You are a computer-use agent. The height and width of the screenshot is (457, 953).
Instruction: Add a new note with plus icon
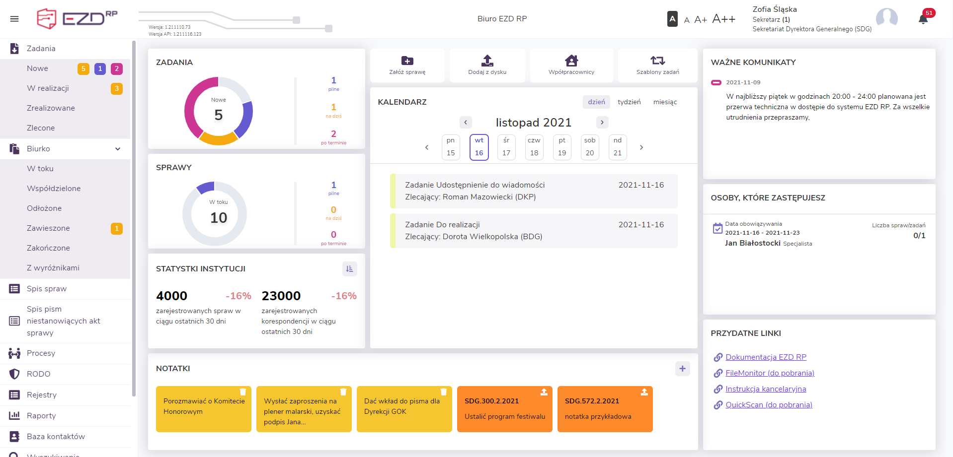pos(682,369)
